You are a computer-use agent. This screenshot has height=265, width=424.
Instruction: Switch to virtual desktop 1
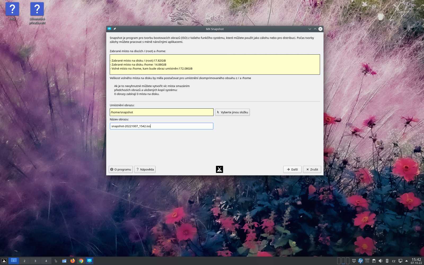(x=14, y=261)
